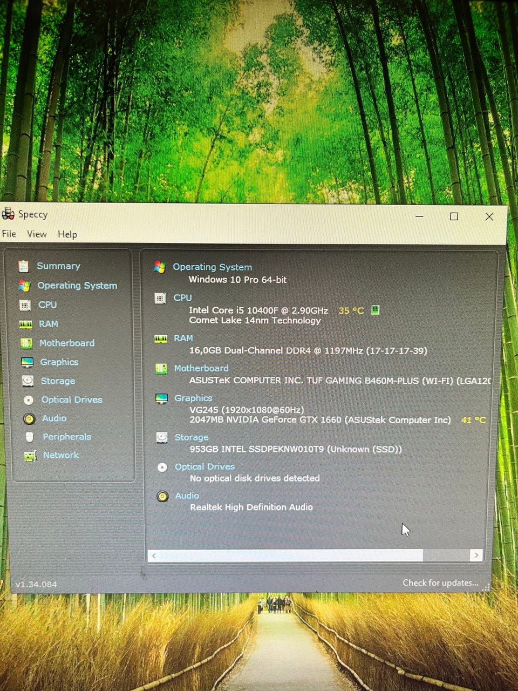Image resolution: width=518 pixels, height=691 pixels.
Task: Click the NVIDIA GeForce GTX 1660 text
Action: (x=320, y=419)
